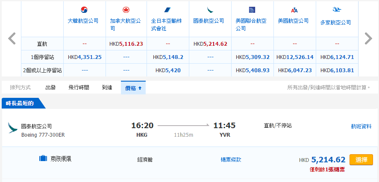Click the Korean Air logo icon
The width and height of the screenshot is (379, 182).
coord(84,10)
